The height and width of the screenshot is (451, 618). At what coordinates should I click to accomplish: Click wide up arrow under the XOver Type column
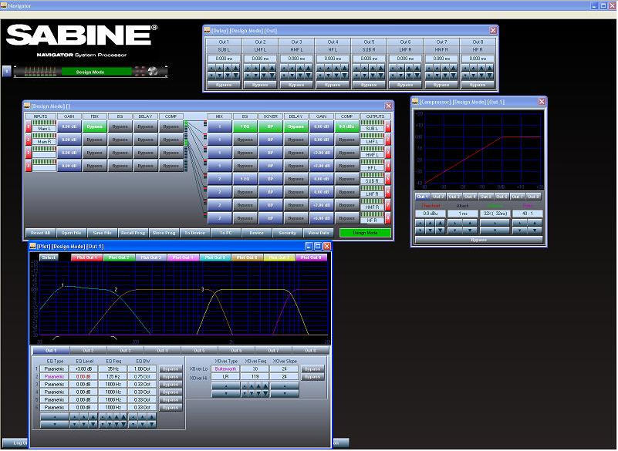(x=226, y=386)
